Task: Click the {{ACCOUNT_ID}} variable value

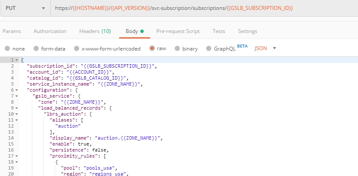Action: coord(89,72)
